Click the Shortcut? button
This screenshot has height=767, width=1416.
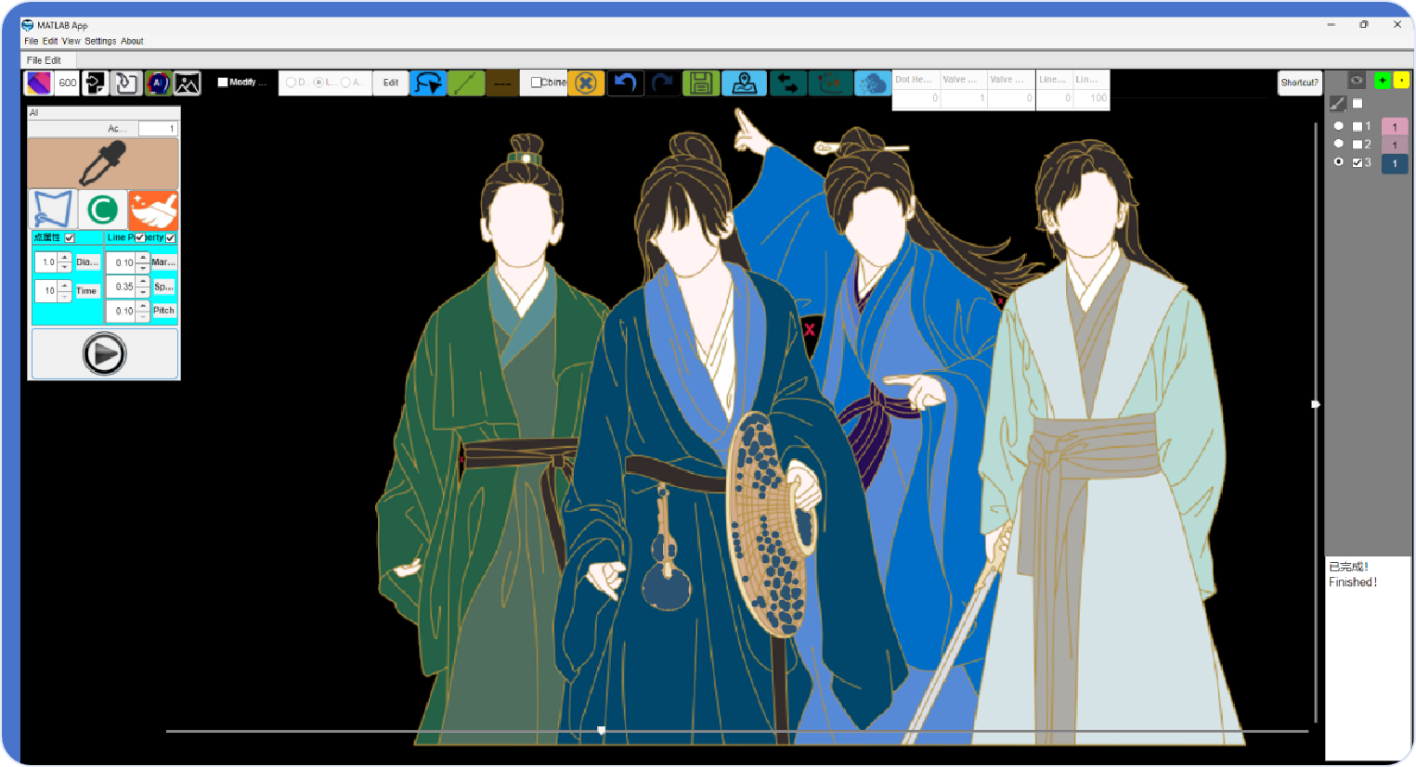[x=1299, y=83]
